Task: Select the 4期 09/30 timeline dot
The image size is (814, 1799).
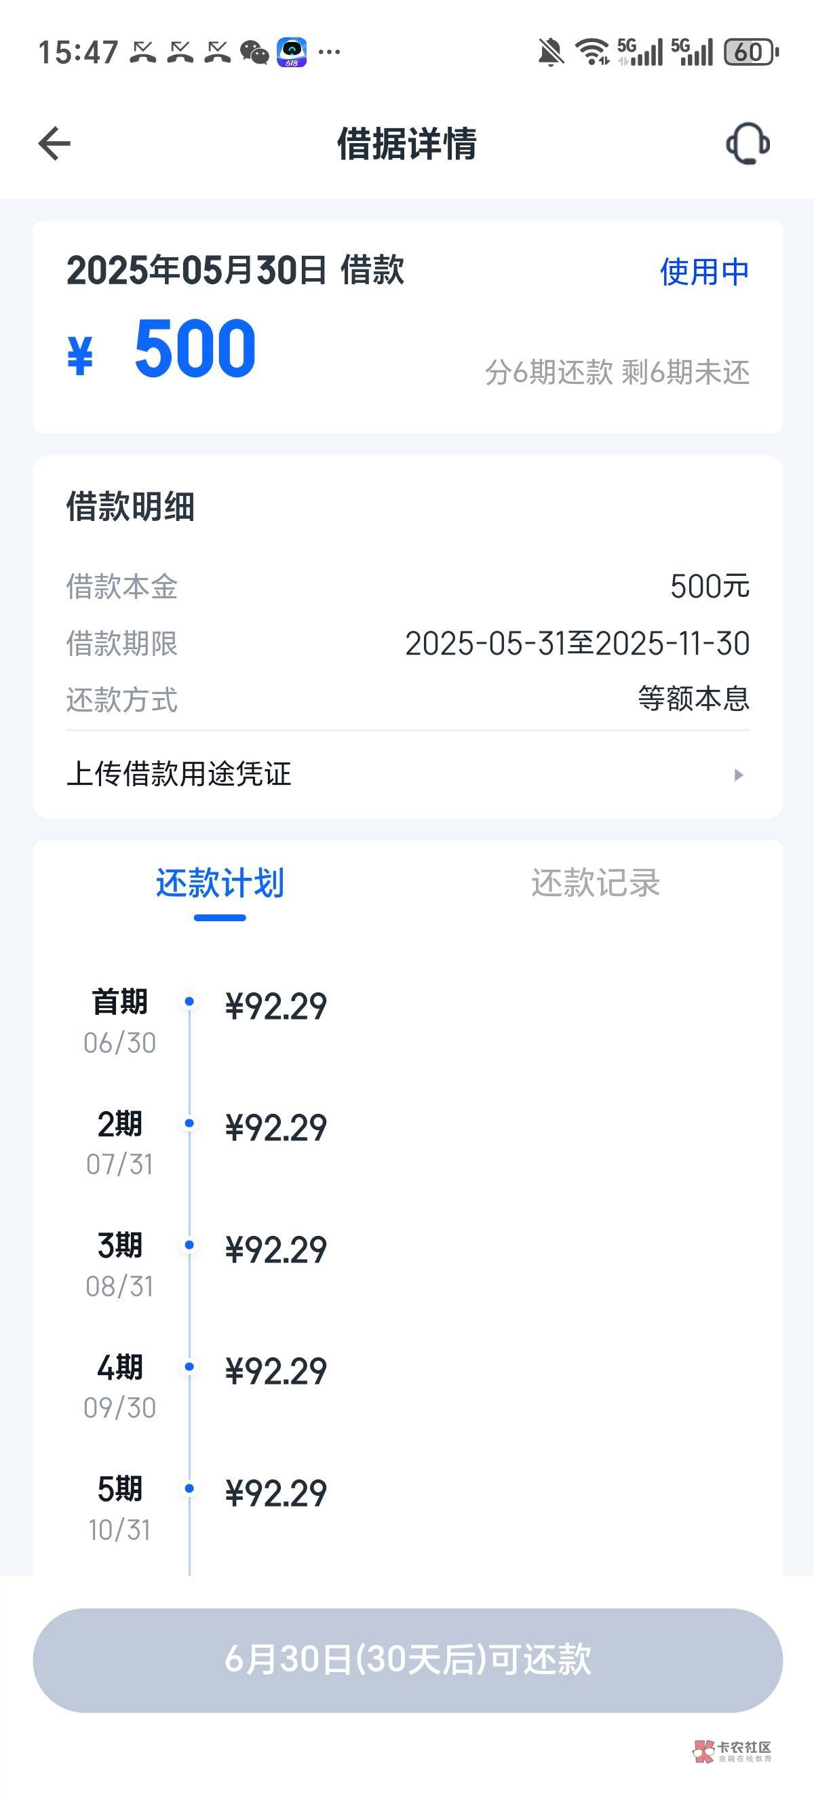Action: click(189, 1367)
